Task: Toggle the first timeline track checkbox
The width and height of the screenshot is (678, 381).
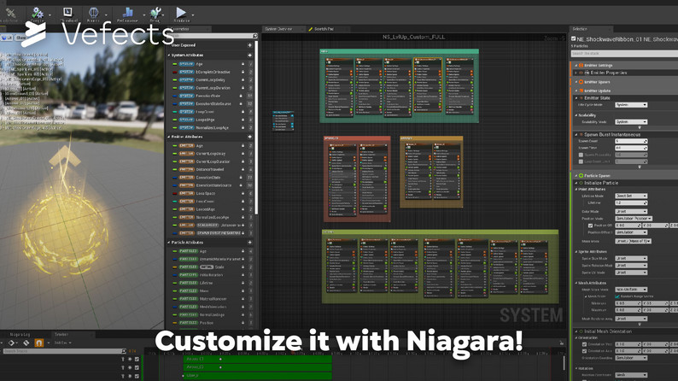Action: (137, 360)
